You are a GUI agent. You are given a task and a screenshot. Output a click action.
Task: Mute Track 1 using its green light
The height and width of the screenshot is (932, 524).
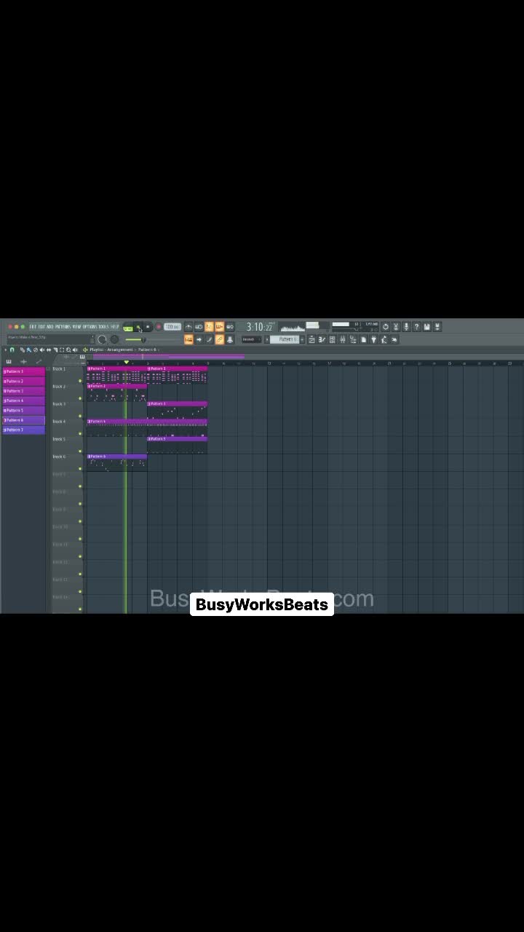click(x=80, y=381)
